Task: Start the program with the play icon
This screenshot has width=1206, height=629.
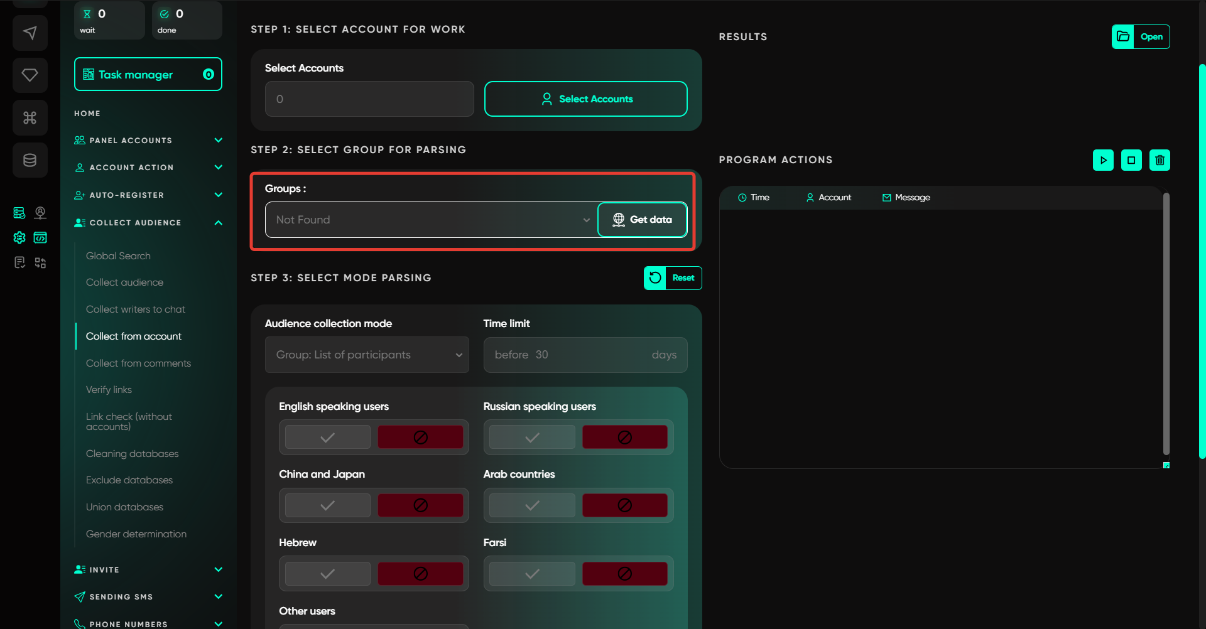Action: click(1103, 160)
